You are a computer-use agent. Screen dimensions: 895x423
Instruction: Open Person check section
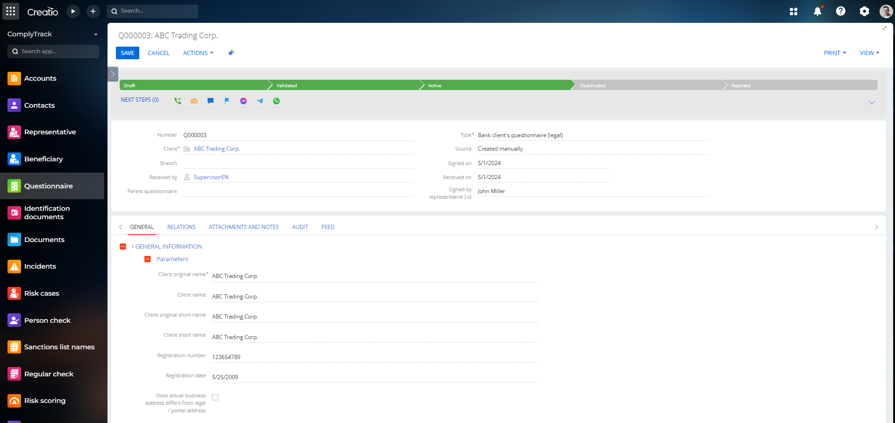[x=52, y=320]
